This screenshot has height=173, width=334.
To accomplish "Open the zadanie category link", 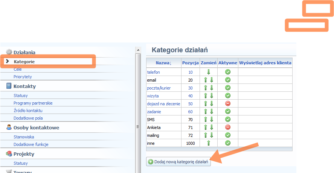I will click(154, 112).
